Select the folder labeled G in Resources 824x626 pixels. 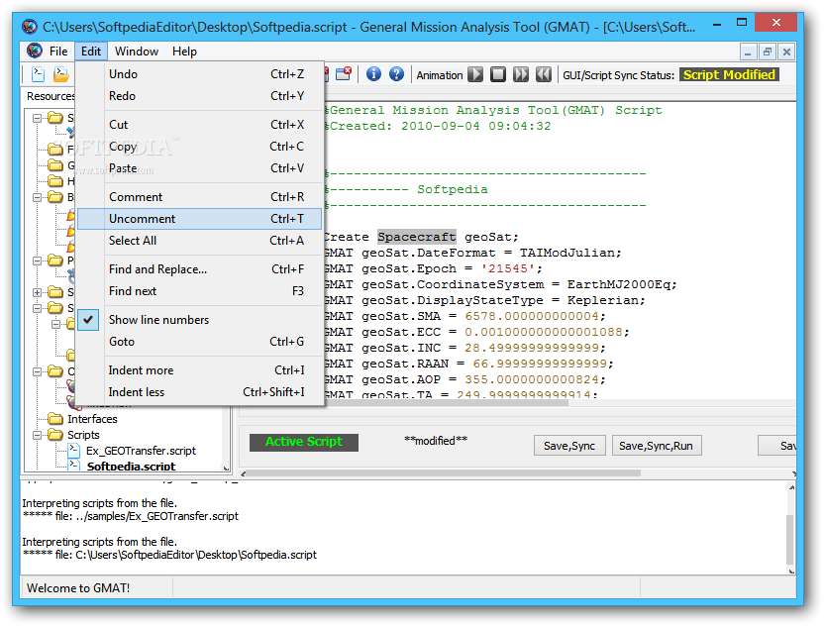54,165
